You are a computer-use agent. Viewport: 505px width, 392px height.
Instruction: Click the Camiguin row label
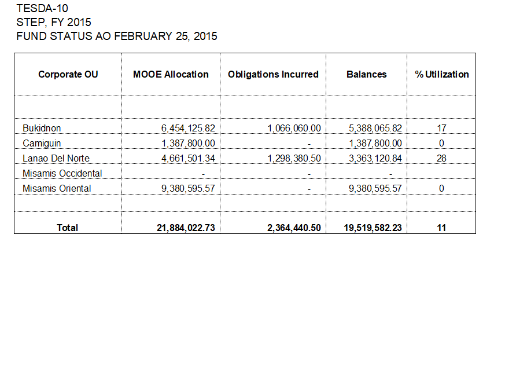[x=42, y=143]
